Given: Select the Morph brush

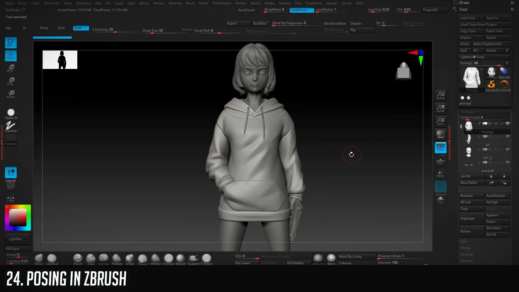Looking at the screenshot, I should click(180, 259).
